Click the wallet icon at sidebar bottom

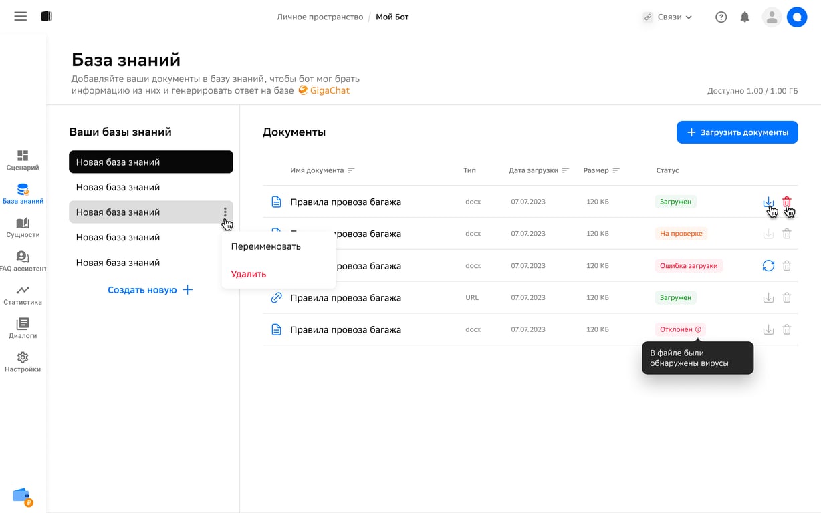(22, 496)
